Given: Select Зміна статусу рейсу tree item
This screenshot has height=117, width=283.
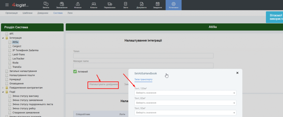Looking at the screenshot, I should click(x=24, y=108).
